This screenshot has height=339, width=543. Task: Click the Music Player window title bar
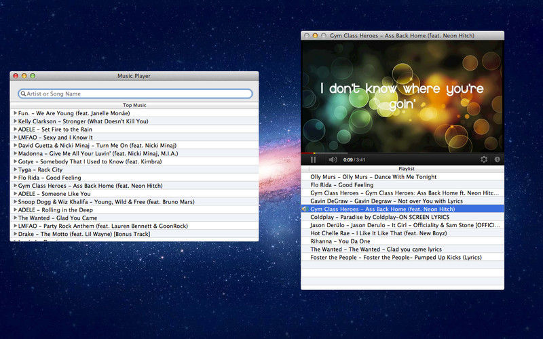pyautogui.click(x=134, y=76)
